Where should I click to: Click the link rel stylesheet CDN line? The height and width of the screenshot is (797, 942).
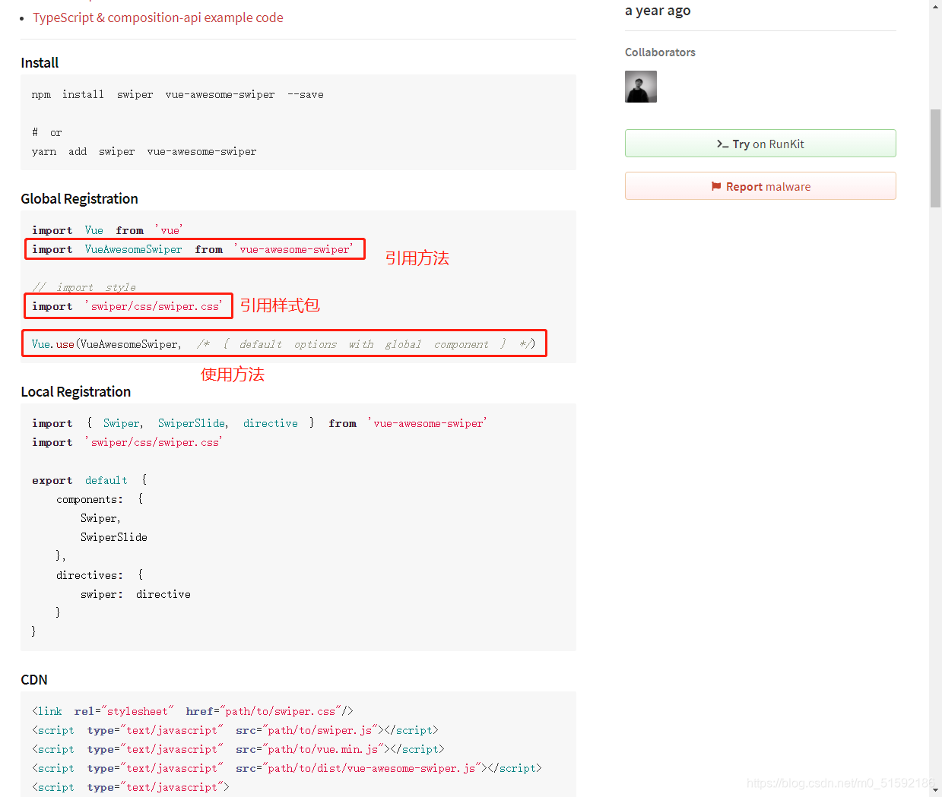click(x=192, y=712)
